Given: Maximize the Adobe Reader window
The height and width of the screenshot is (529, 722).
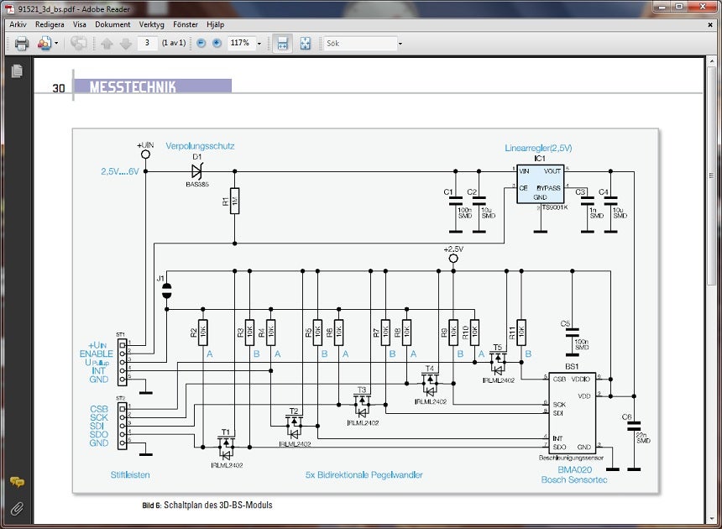Looking at the screenshot, I should point(679,7).
